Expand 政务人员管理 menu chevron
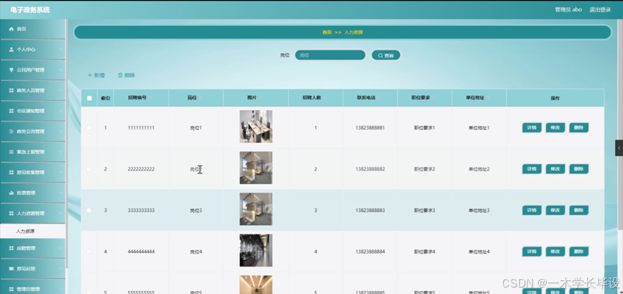 60,91
